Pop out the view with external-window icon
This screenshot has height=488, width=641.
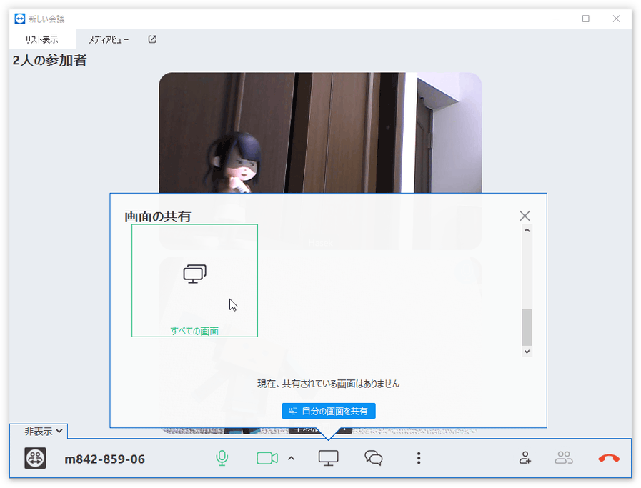(152, 39)
